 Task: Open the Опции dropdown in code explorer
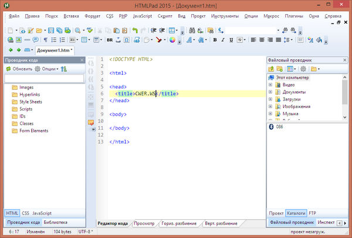pyautogui.click(x=48, y=69)
